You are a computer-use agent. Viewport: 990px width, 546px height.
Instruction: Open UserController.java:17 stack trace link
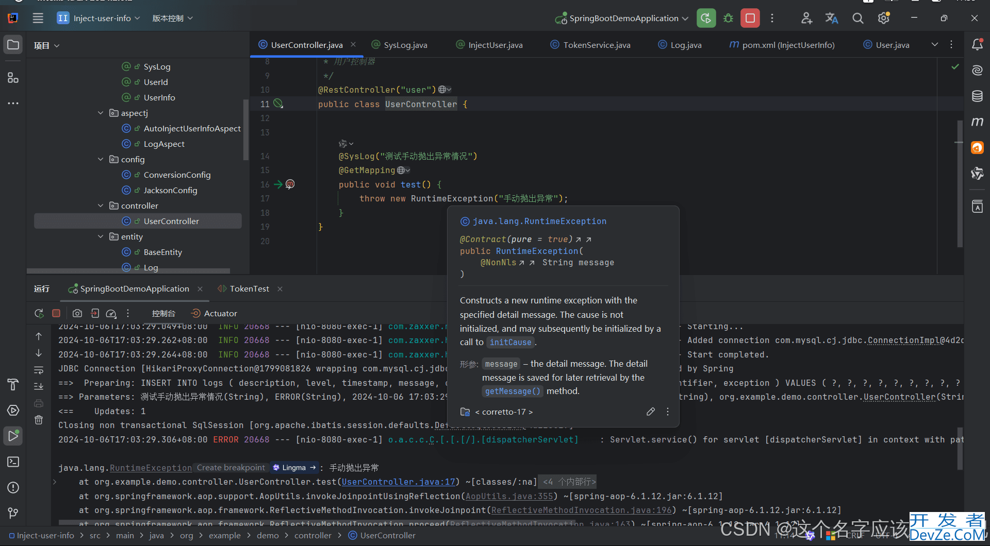pos(399,482)
